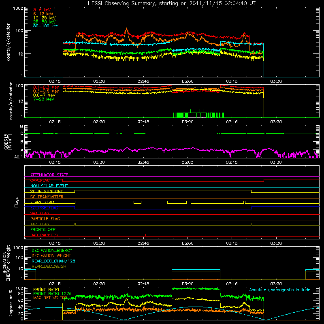Click the FLARE_FLAG label
The image size is (324, 324).
point(42,202)
